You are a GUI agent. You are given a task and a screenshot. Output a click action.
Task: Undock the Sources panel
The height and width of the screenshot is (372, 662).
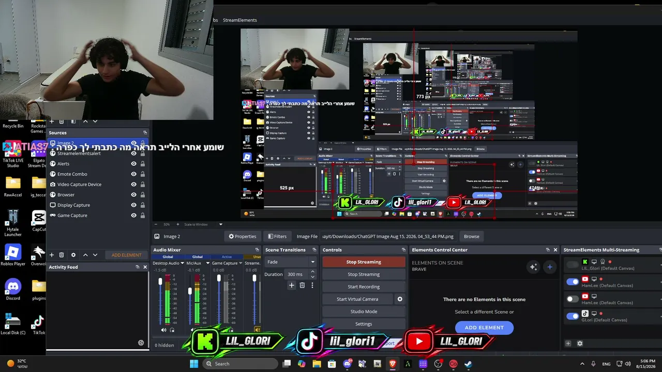(x=145, y=133)
